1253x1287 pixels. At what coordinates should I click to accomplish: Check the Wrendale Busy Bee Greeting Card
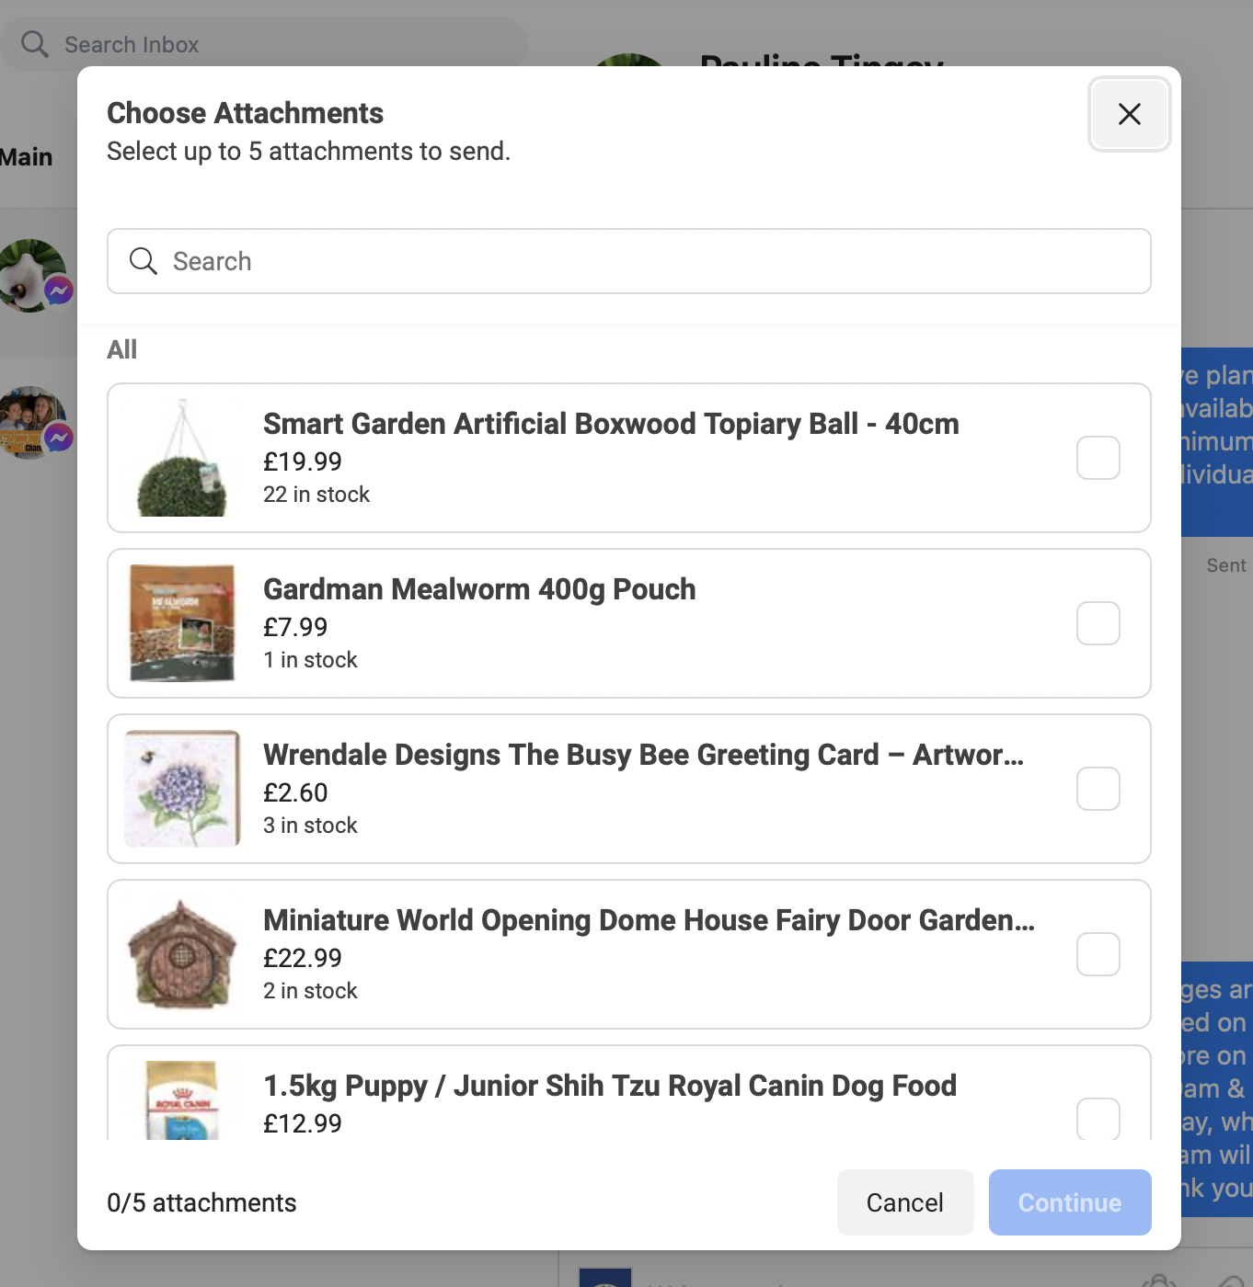[1098, 789]
